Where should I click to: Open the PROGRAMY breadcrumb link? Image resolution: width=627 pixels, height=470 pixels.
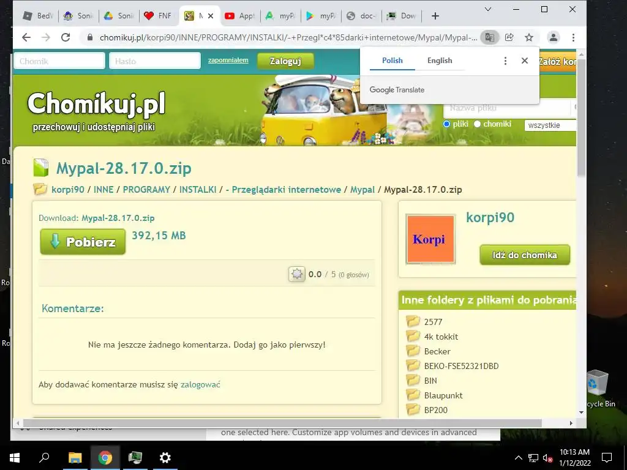[x=146, y=190]
